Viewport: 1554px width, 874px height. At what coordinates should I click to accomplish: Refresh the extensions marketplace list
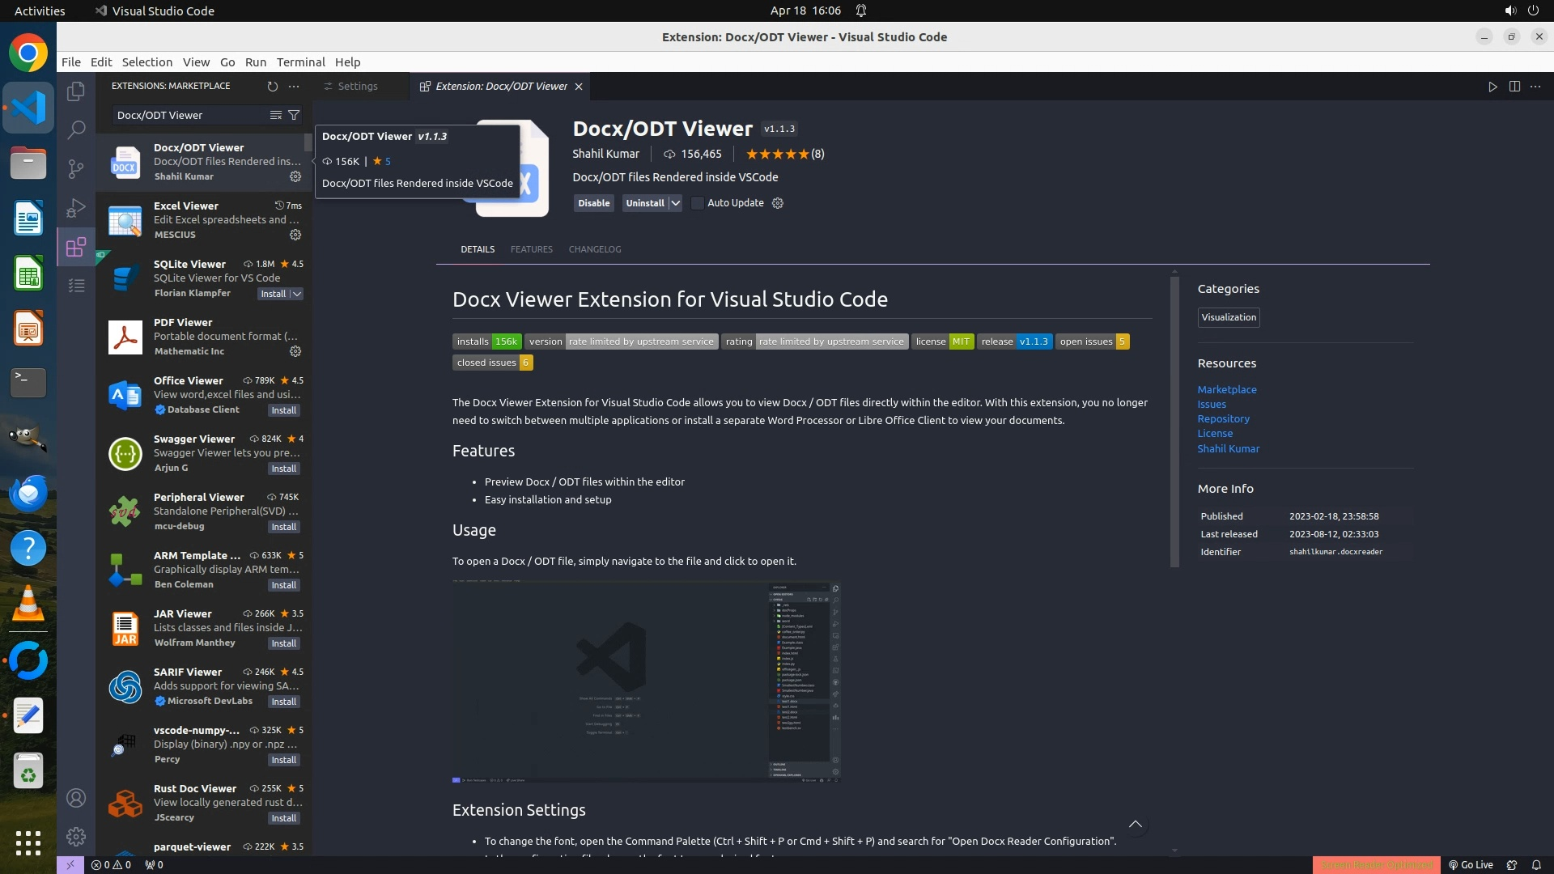pos(272,86)
